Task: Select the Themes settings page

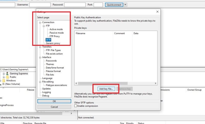Action: pos(50,64)
